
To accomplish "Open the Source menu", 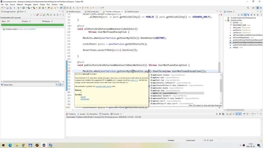I will [x=12, y=5].
